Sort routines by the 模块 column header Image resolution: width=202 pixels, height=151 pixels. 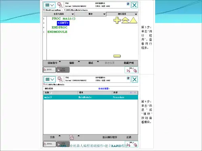[95, 93]
